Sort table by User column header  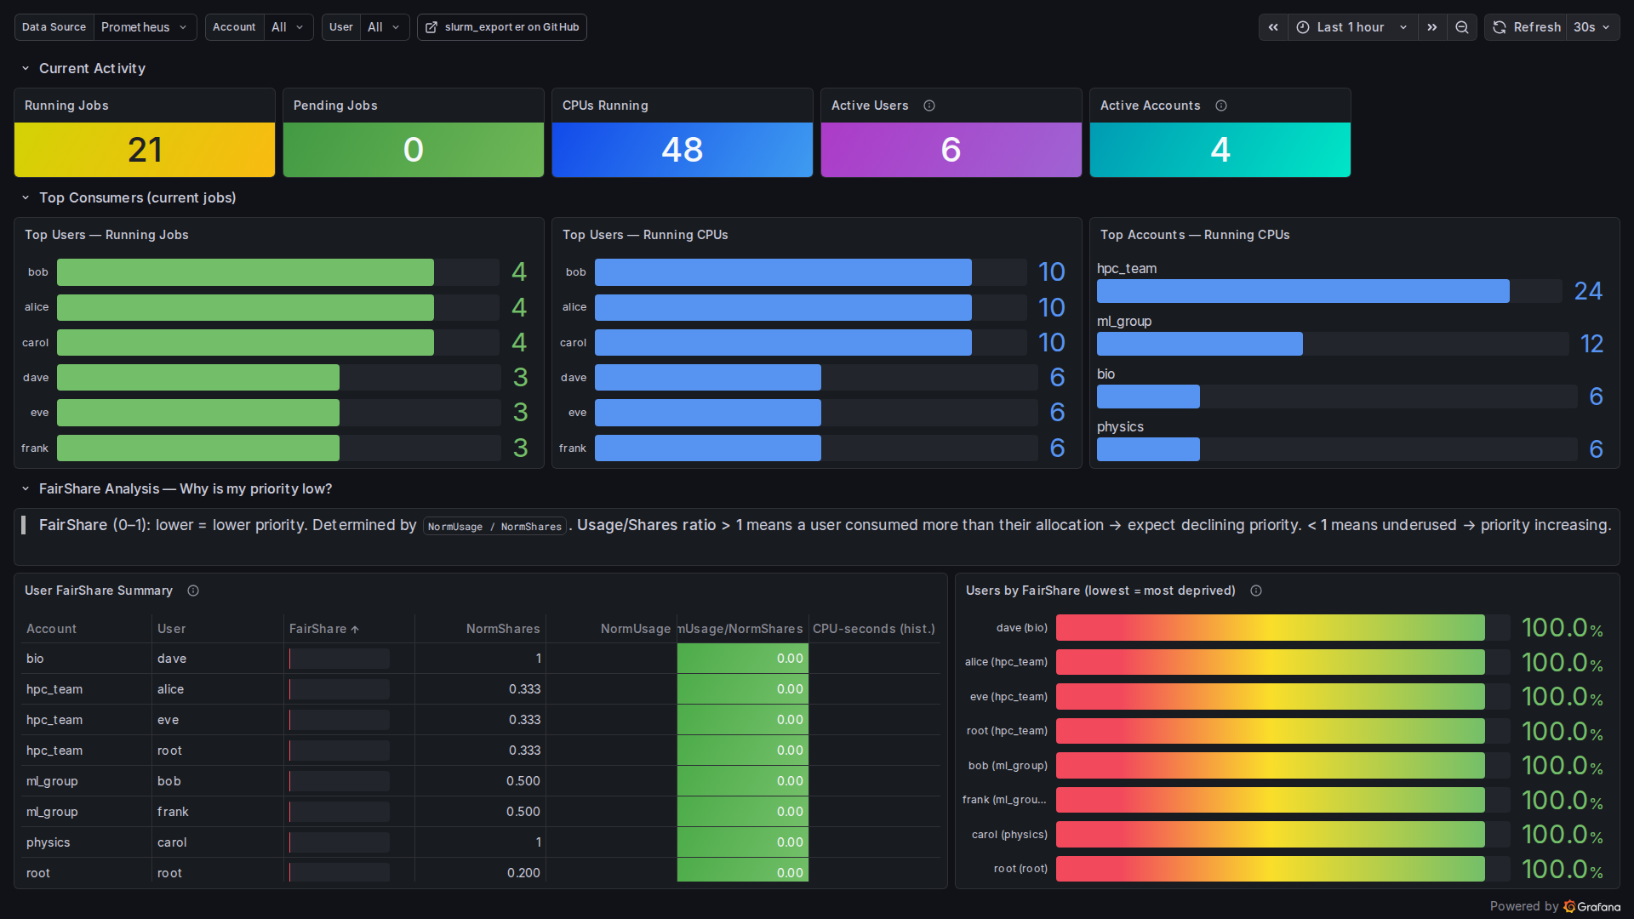[x=171, y=629]
